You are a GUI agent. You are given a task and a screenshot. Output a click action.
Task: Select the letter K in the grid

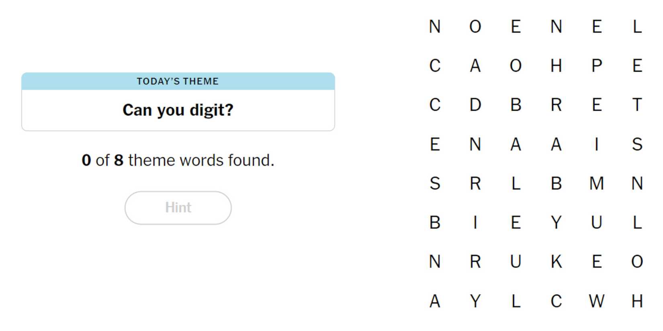click(556, 262)
